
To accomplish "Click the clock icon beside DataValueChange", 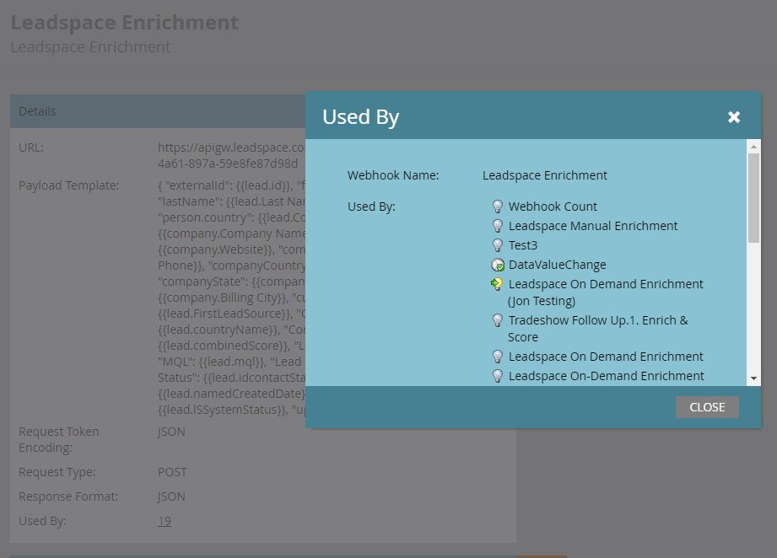I will pos(498,265).
